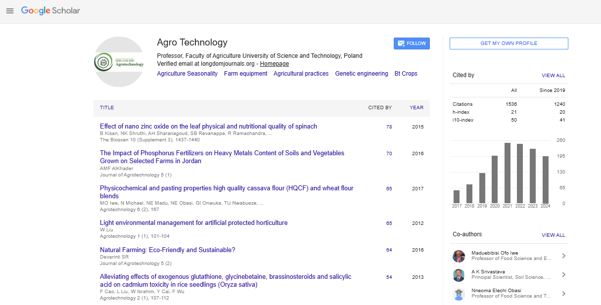Click the Google Scholar logo
601x305 pixels.
pos(50,10)
